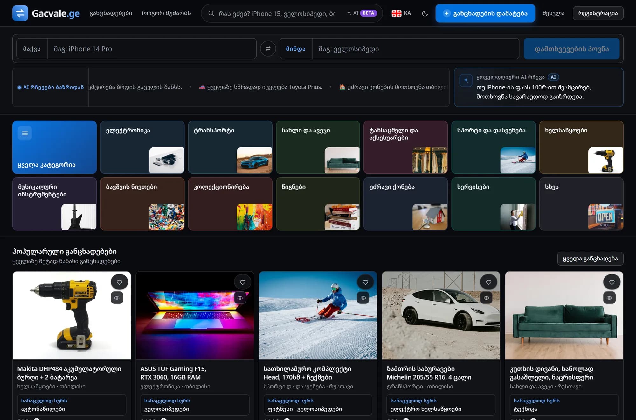Click ყველა განცხადება button
The width and height of the screenshot is (636, 420).
pos(590,259)
